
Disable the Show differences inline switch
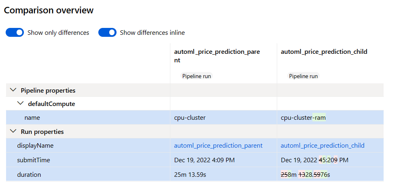coord(107,32)
